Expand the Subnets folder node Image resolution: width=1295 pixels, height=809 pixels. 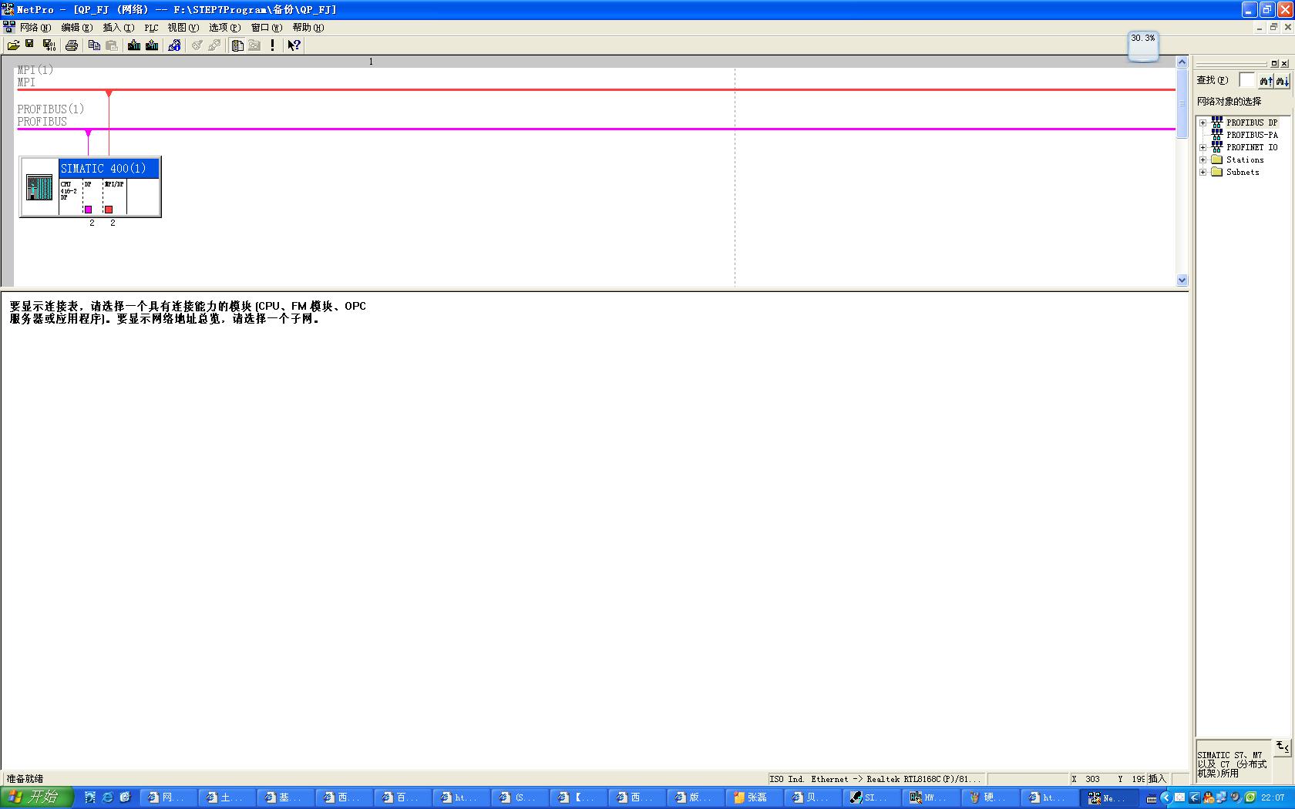(x=1202, y=172)
